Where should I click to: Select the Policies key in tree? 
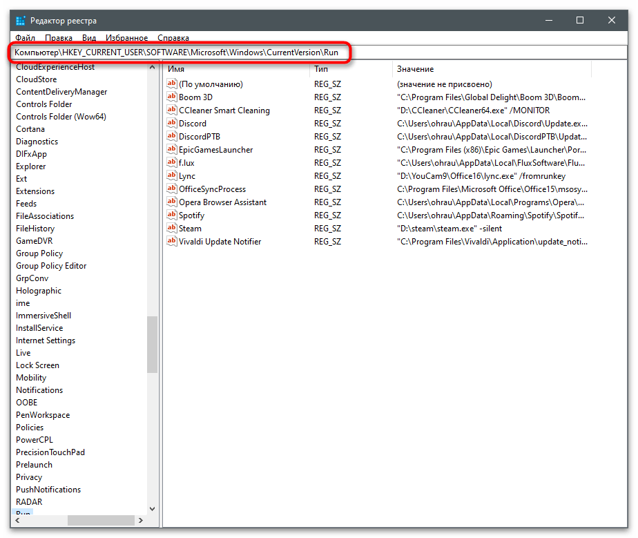tap(30, 427)
